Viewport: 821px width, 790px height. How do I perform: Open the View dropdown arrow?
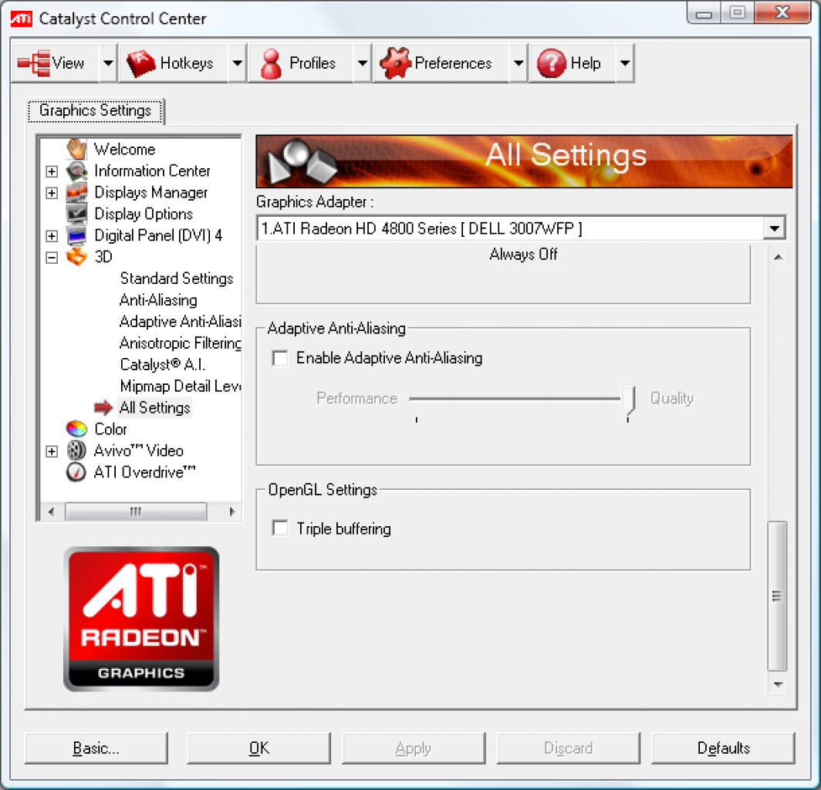(107, 63)
